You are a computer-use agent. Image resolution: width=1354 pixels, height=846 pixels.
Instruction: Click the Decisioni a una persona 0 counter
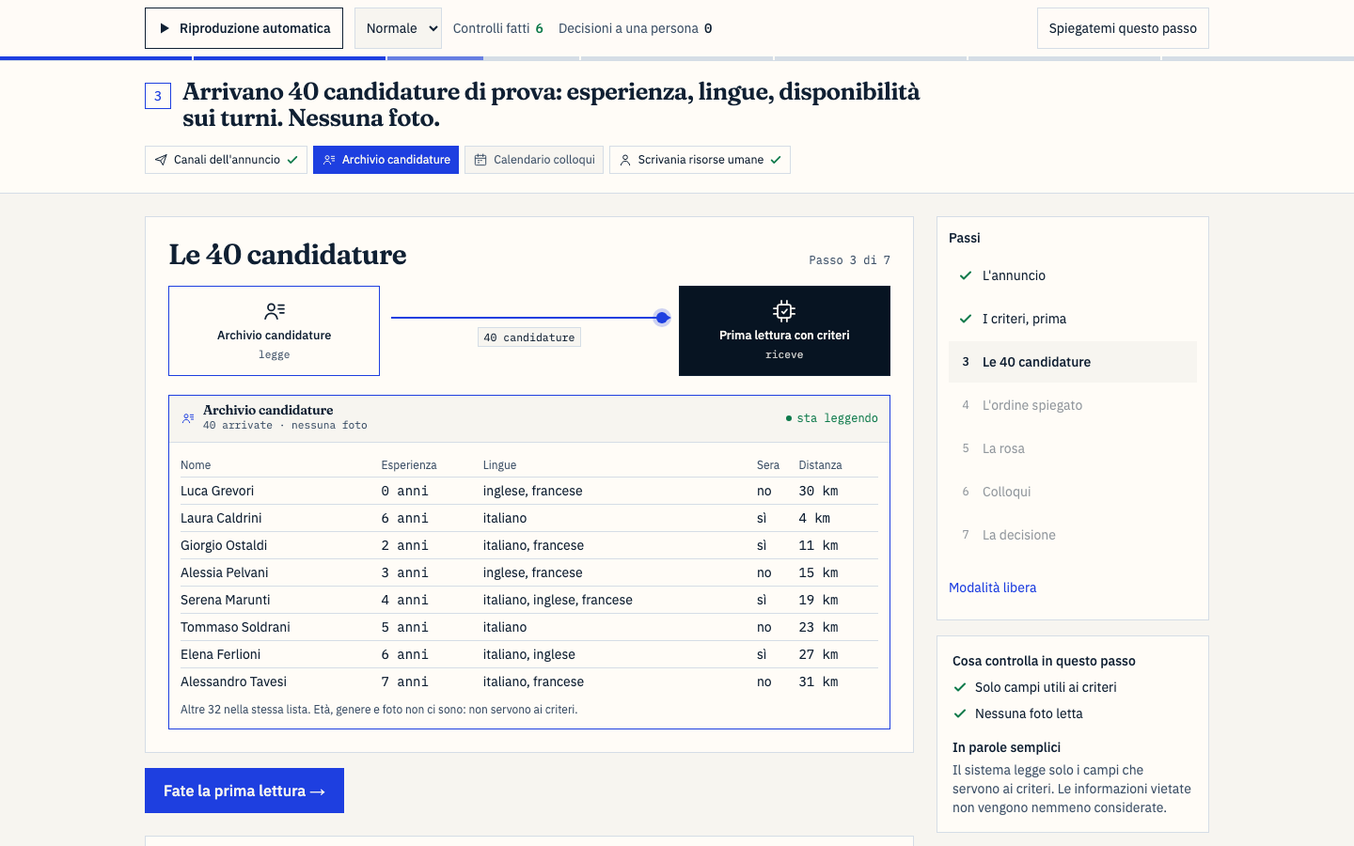tap(636, 28)
